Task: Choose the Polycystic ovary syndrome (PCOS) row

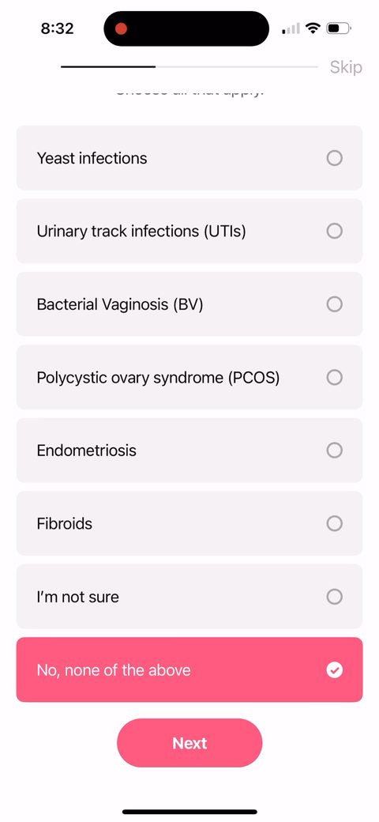Action: click(x=189, y=378)
